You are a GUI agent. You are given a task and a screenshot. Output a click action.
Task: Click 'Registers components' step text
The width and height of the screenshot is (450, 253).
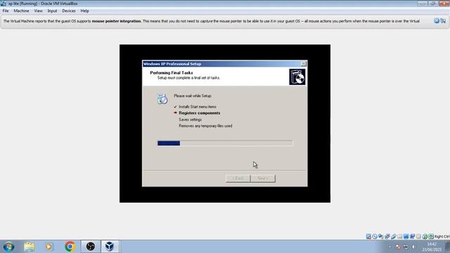coord(200,113)
